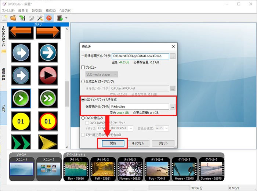Select the orange right arrow button graphic
The height and width of the screenshot is (191, 257).
coord(48,33)
